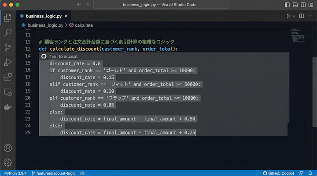
Task: Click 'discount_rate = 0.8' suggestion line
Action: [x=75, y=63]
